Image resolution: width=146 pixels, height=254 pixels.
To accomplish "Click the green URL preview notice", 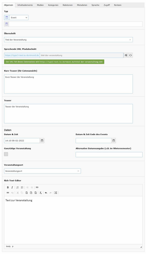I will (x=54, y=62).
